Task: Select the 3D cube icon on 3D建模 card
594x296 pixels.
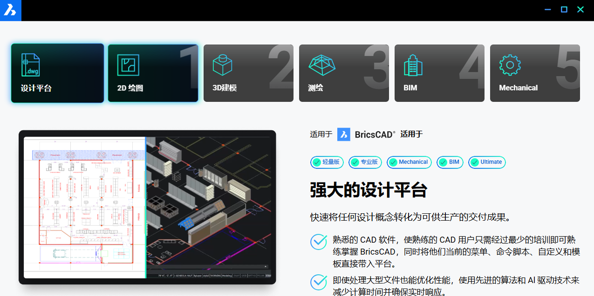Action: click(222, 65)
